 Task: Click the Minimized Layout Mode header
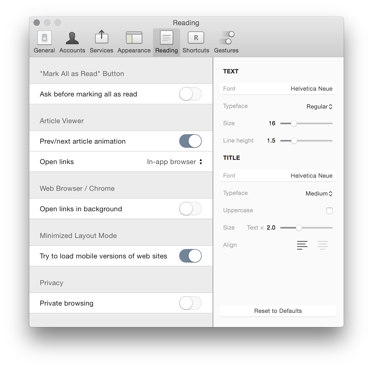click(78, 236)
